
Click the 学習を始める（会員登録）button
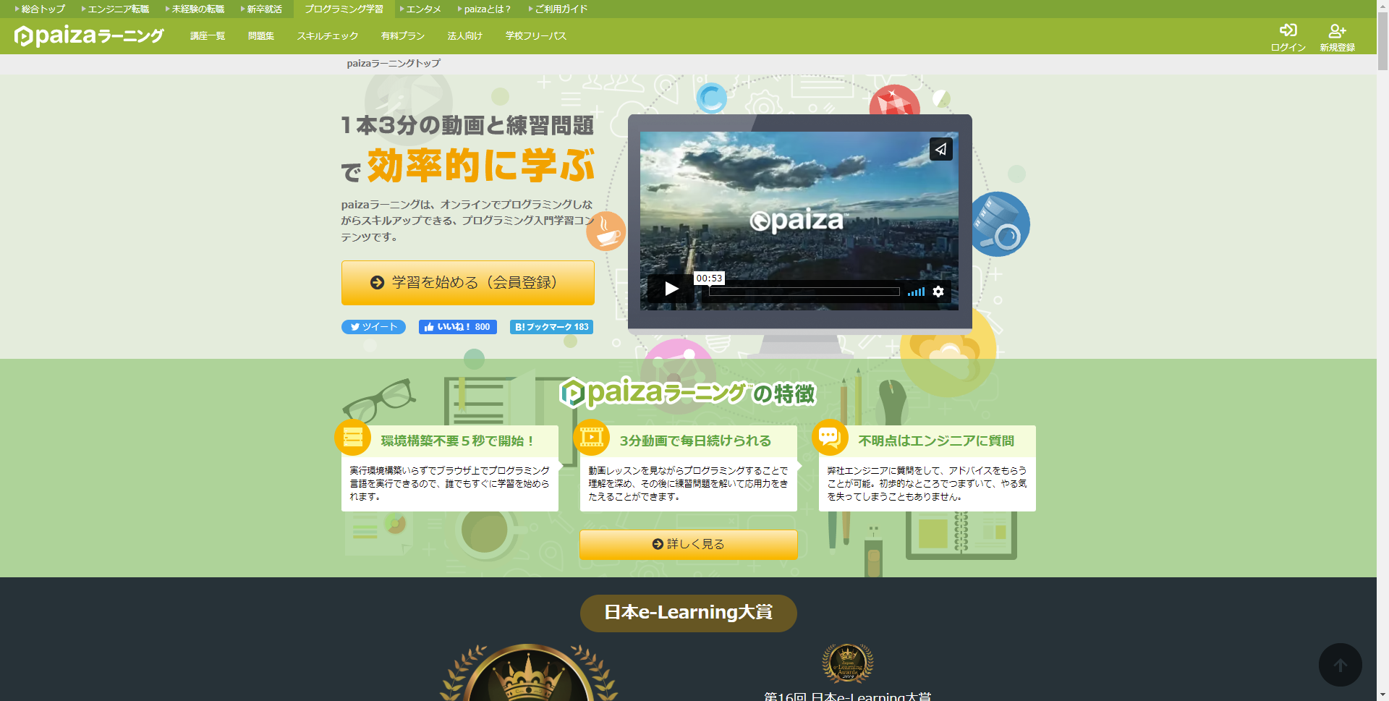coord(467,282)
